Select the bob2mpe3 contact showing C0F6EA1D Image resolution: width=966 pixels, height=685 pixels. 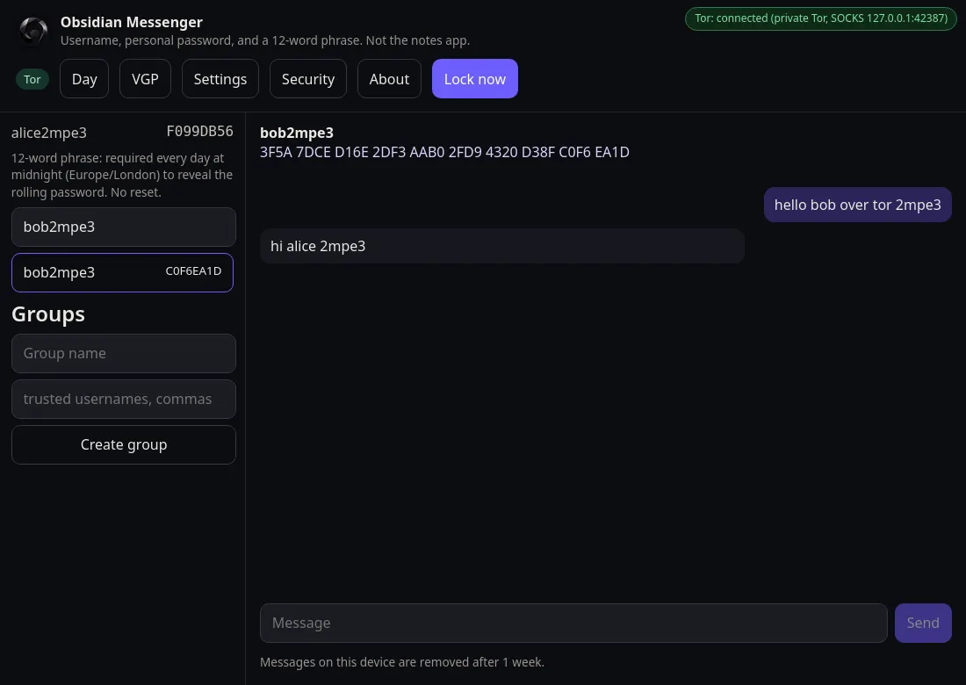click(123, 272)
